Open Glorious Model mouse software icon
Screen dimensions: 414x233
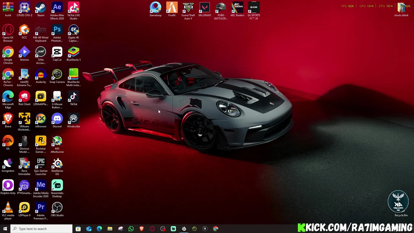click(x=24, y=144)
